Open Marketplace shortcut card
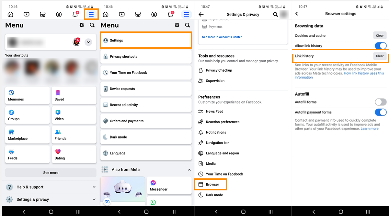Viewport: 389px width, 216px height. point(28,135)
